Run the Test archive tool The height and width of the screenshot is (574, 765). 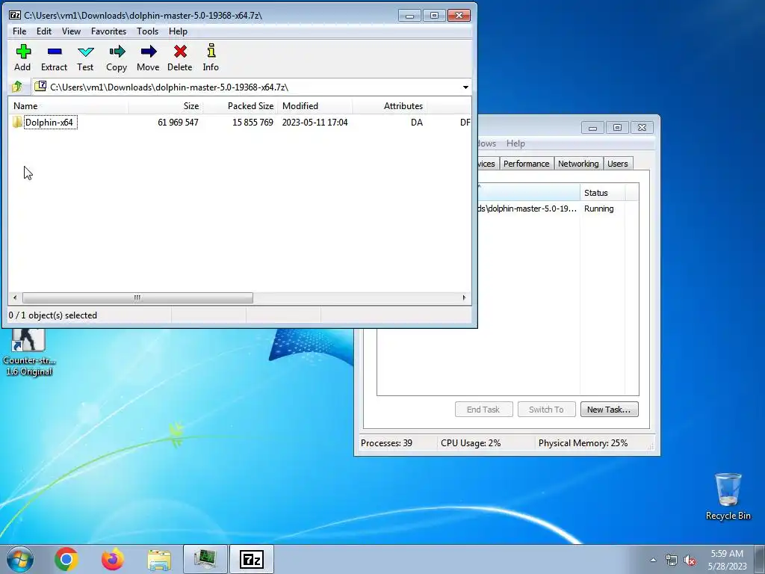coord(85,58)
